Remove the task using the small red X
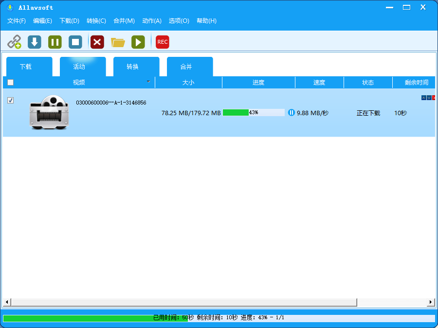 (x=434, y=98)
